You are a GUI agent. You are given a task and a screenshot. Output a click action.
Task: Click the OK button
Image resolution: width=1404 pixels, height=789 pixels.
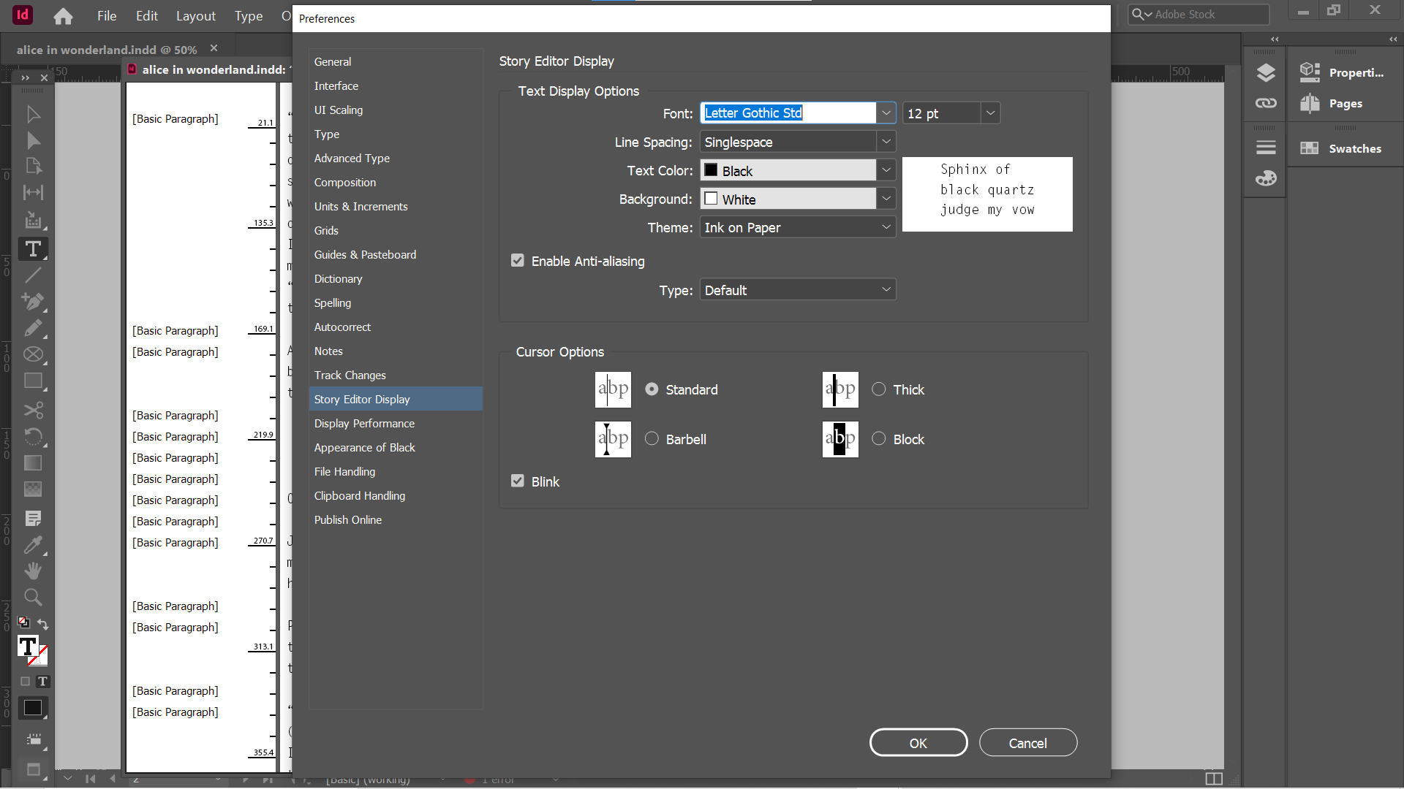(918, 742)
